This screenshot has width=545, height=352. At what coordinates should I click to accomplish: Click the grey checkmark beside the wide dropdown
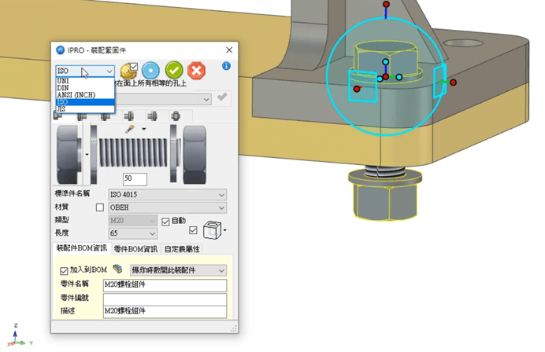222,97
